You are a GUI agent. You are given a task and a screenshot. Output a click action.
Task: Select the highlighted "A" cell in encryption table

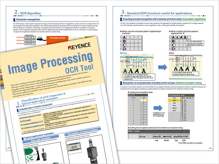tap(144, 100)
